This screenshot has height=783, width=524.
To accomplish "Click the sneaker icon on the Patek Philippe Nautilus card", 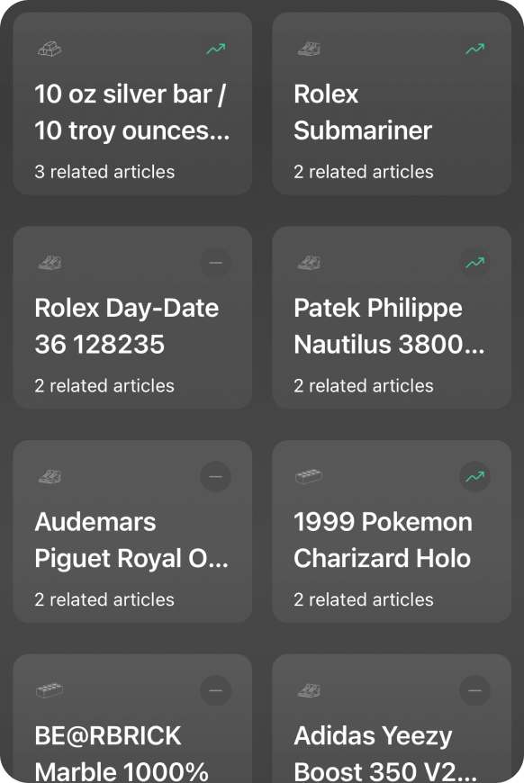I will click(309, 263).
